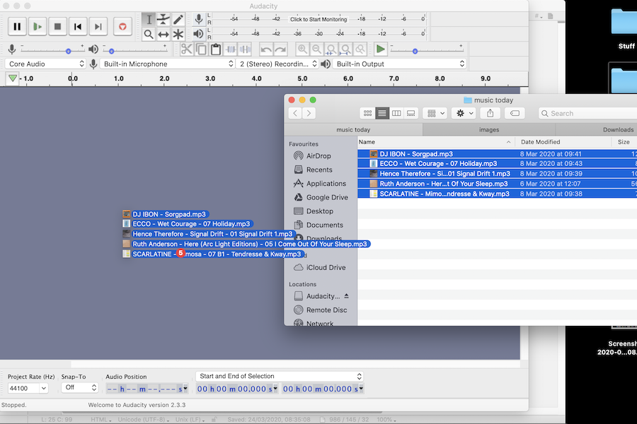Toggle the zoom preset
This screenshot has width=637, height=424.
pos(360,49)
